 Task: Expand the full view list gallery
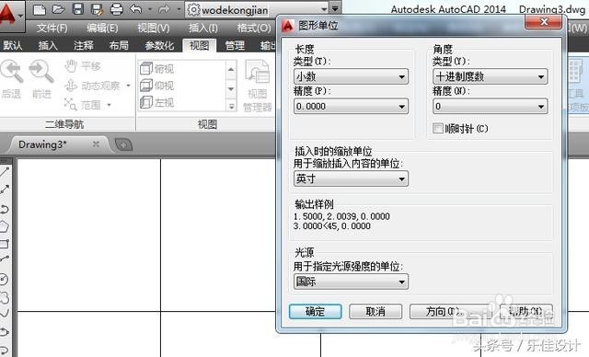click(231, 107)
